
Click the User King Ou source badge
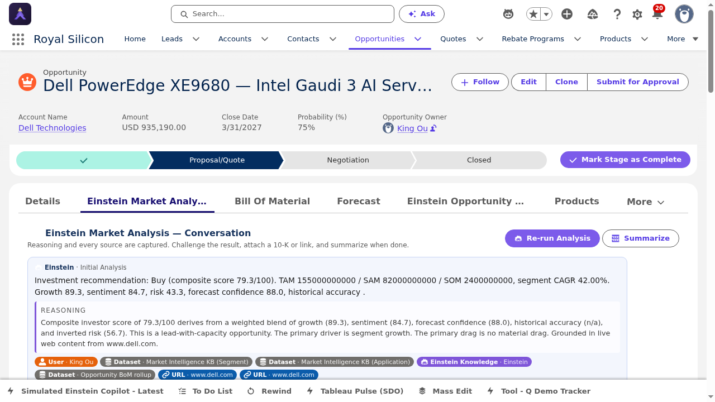[66, 362]
